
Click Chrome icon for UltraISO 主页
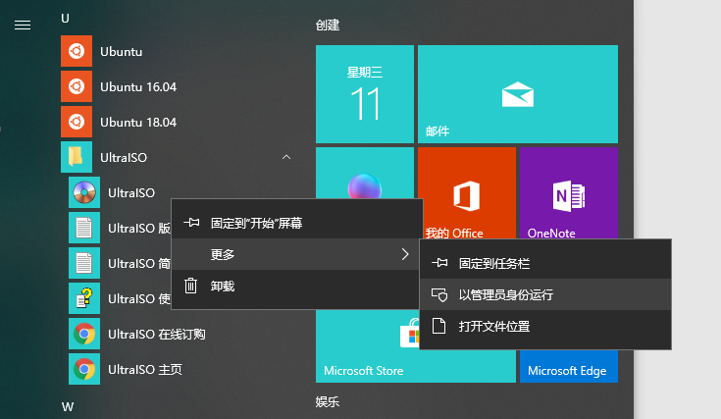click(x=84, y=369)
